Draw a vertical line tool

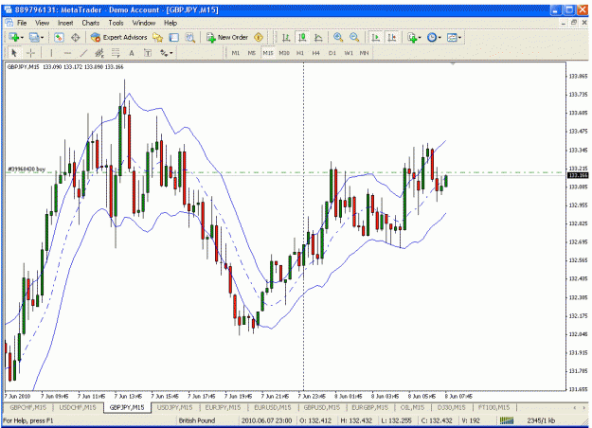point(51,53)
